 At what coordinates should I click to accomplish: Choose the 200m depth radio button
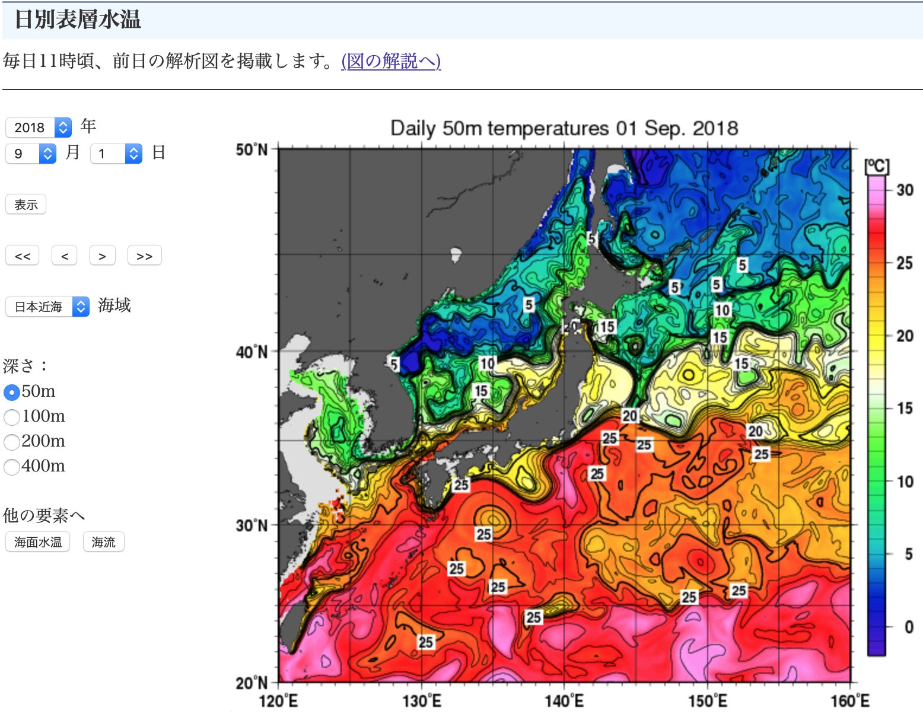pyautogui.click(x=12, y=442)
